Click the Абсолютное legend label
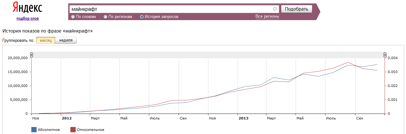This screenshot has height=134, width=406. point(49,130)
